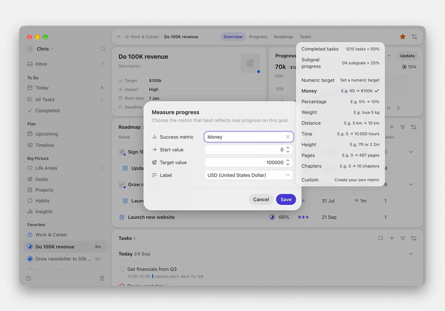Expand the All Tasks sidebar chevron
Image resolution: width=445 pixels, height=311 pixels.
[x=102, y=100]
